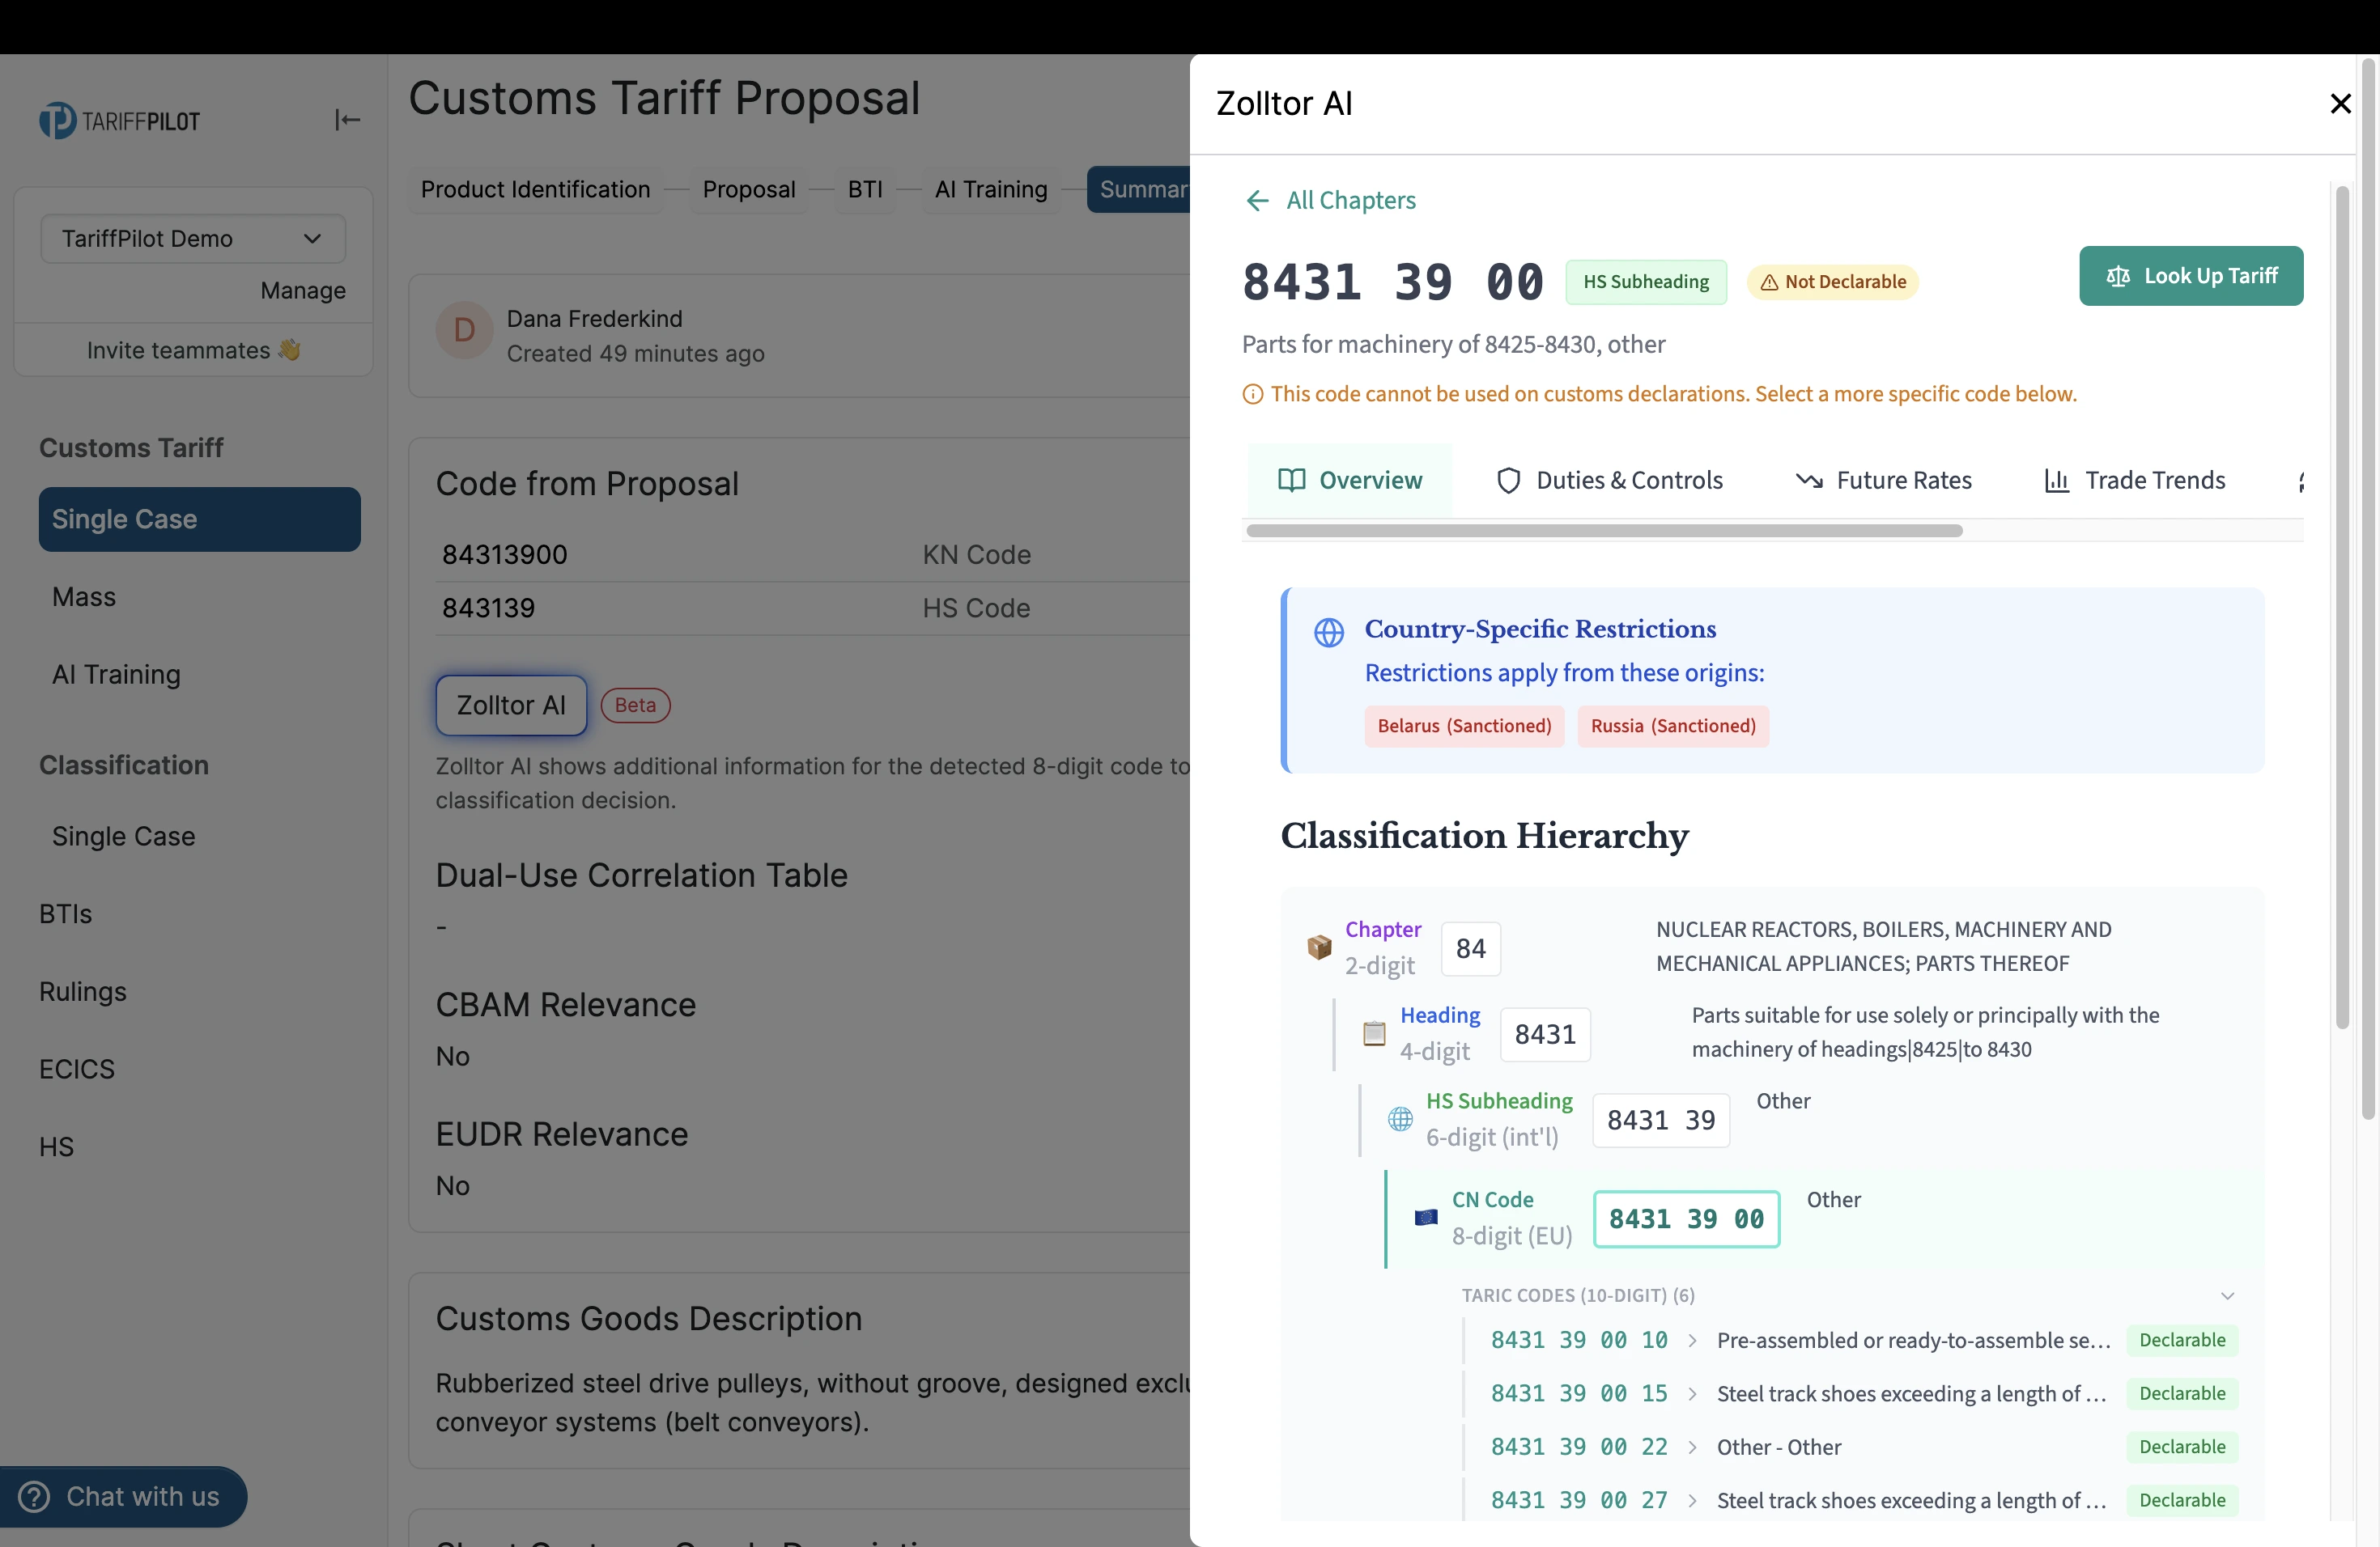The height and width of the screenshot is (1547, 2380).
Task: Open the TariffPilot Demo workspace dropdown
Action: pyautogui.click(x=193, y=238)
